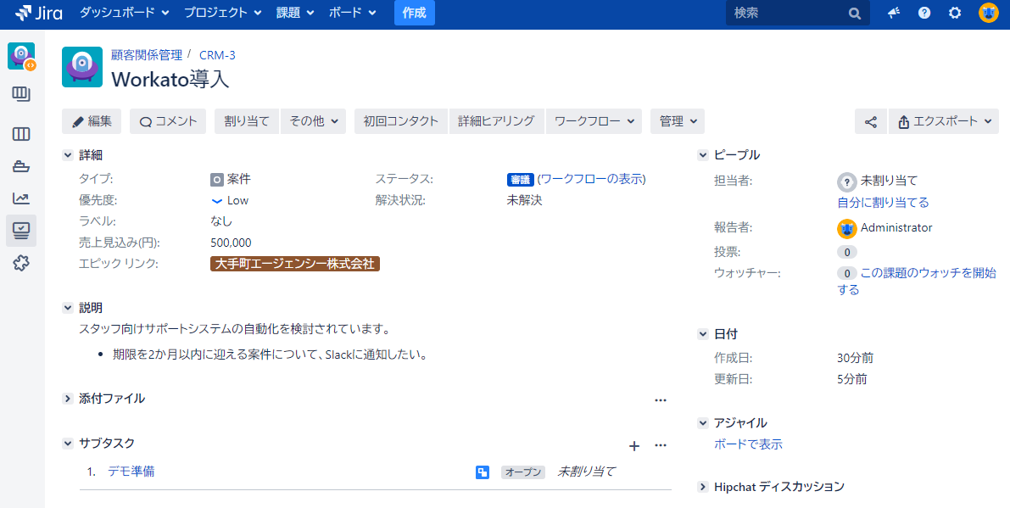Open the reports chart icon in the sidebar

[x=21, y=198]
